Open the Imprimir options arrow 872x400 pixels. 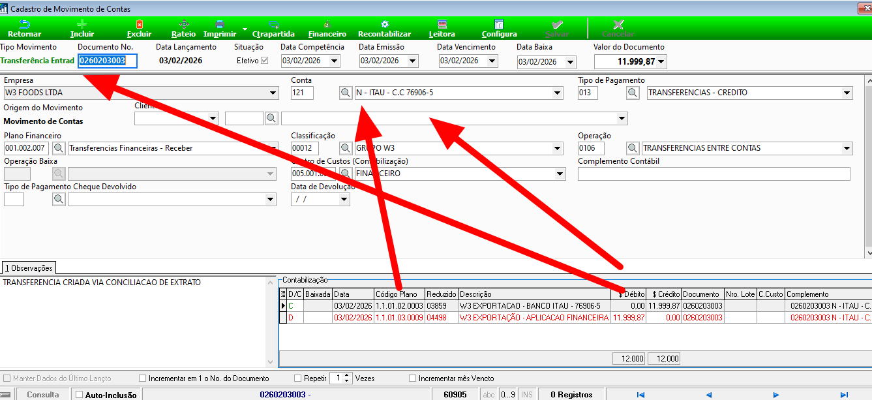tap(245, 29)
